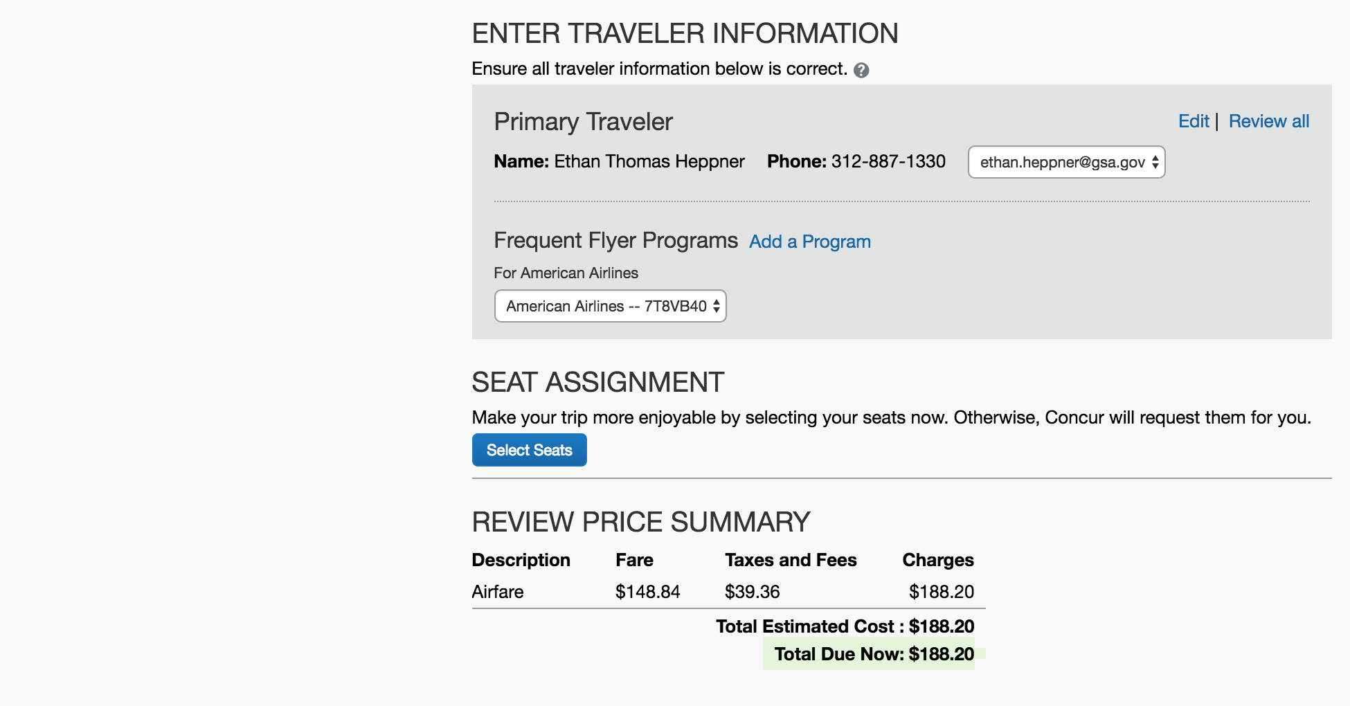Click the Frequent Flyer Programs heading
The height and width of the screenshot is (706, 1350).
615,240
